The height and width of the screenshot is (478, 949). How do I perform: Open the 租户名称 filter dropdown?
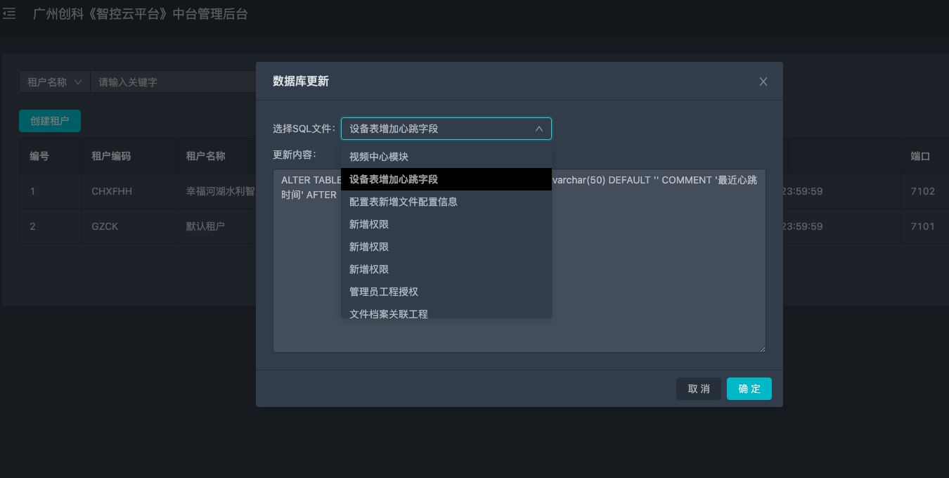54,82
